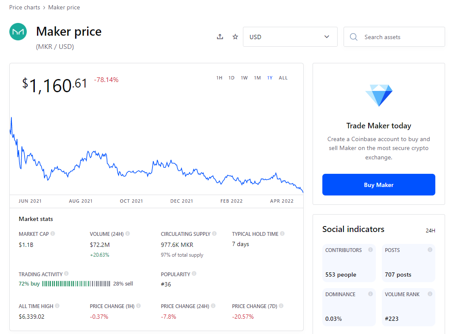The height and width of the screenshot is (334, 454).
Task: Select the 1W chart timeframe
Action: [244, 78]
